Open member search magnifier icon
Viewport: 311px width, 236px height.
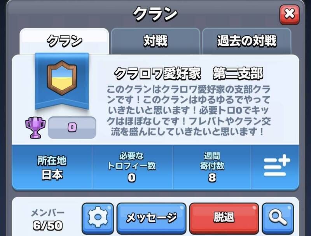[x=278, y=218]
